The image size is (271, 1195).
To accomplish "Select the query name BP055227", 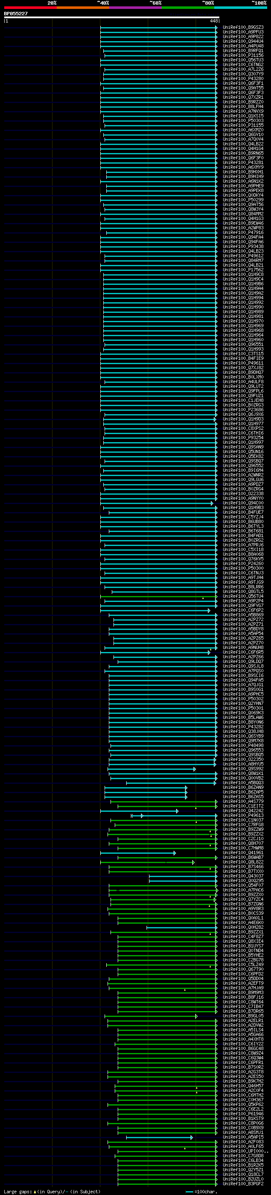I will pos(16,14).
